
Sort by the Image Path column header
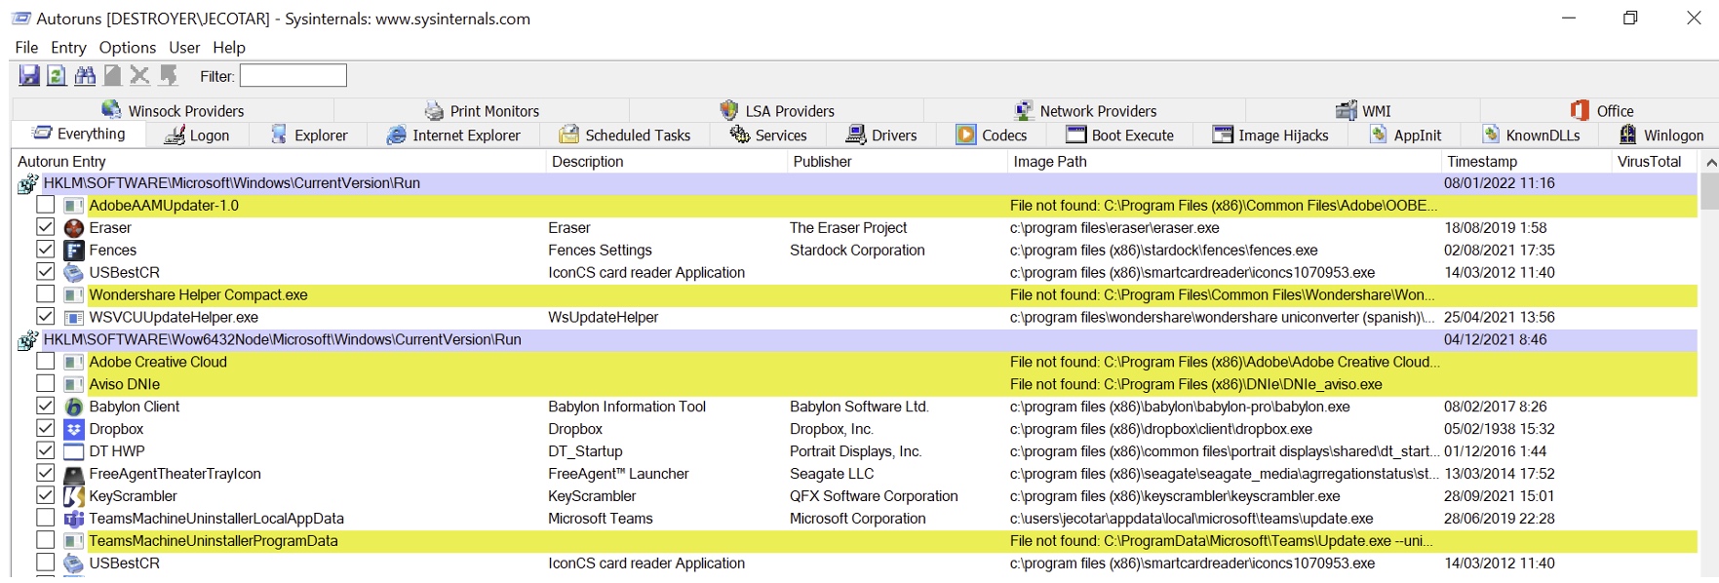1224,162
